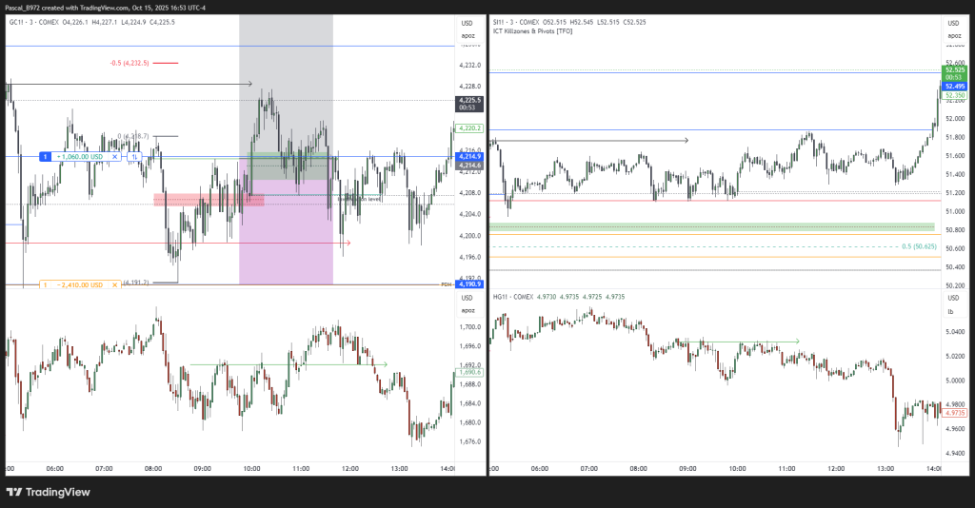Open the lb unit selector on the HG1! chart
The height and width of the screenshot is (508, 975).
point(948,311)
